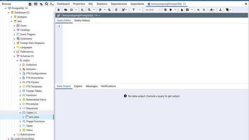The width and height of the screenshot is (249, 140).
Task: Click the Find magnifier in the query toolbar
Action: pos(89,10)
